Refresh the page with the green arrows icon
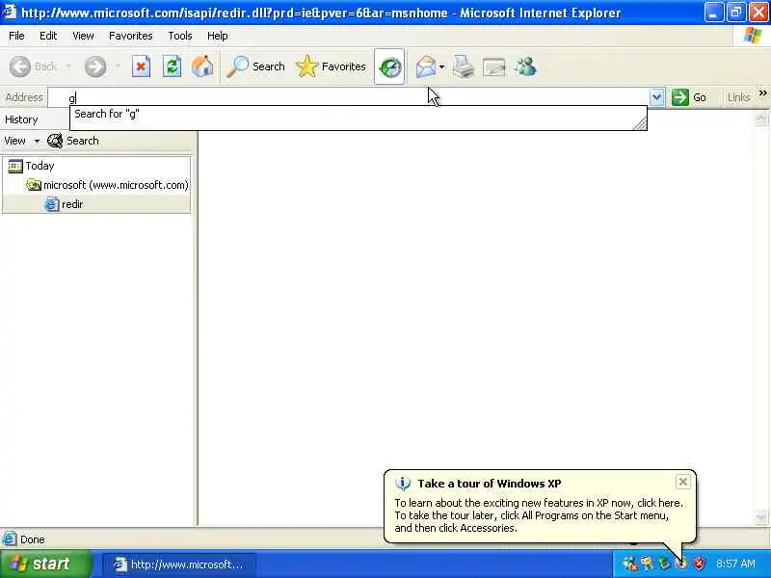 172,66
